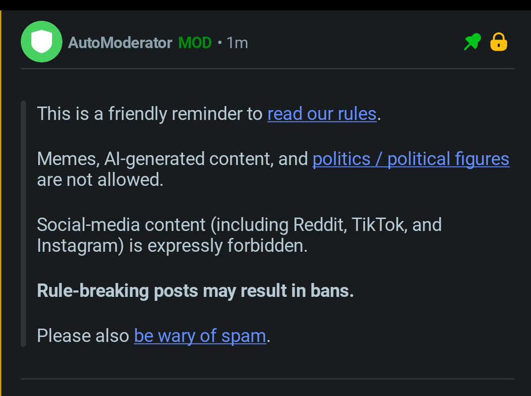
Task: Open the "read our rules" link
Action: (322, 114)
